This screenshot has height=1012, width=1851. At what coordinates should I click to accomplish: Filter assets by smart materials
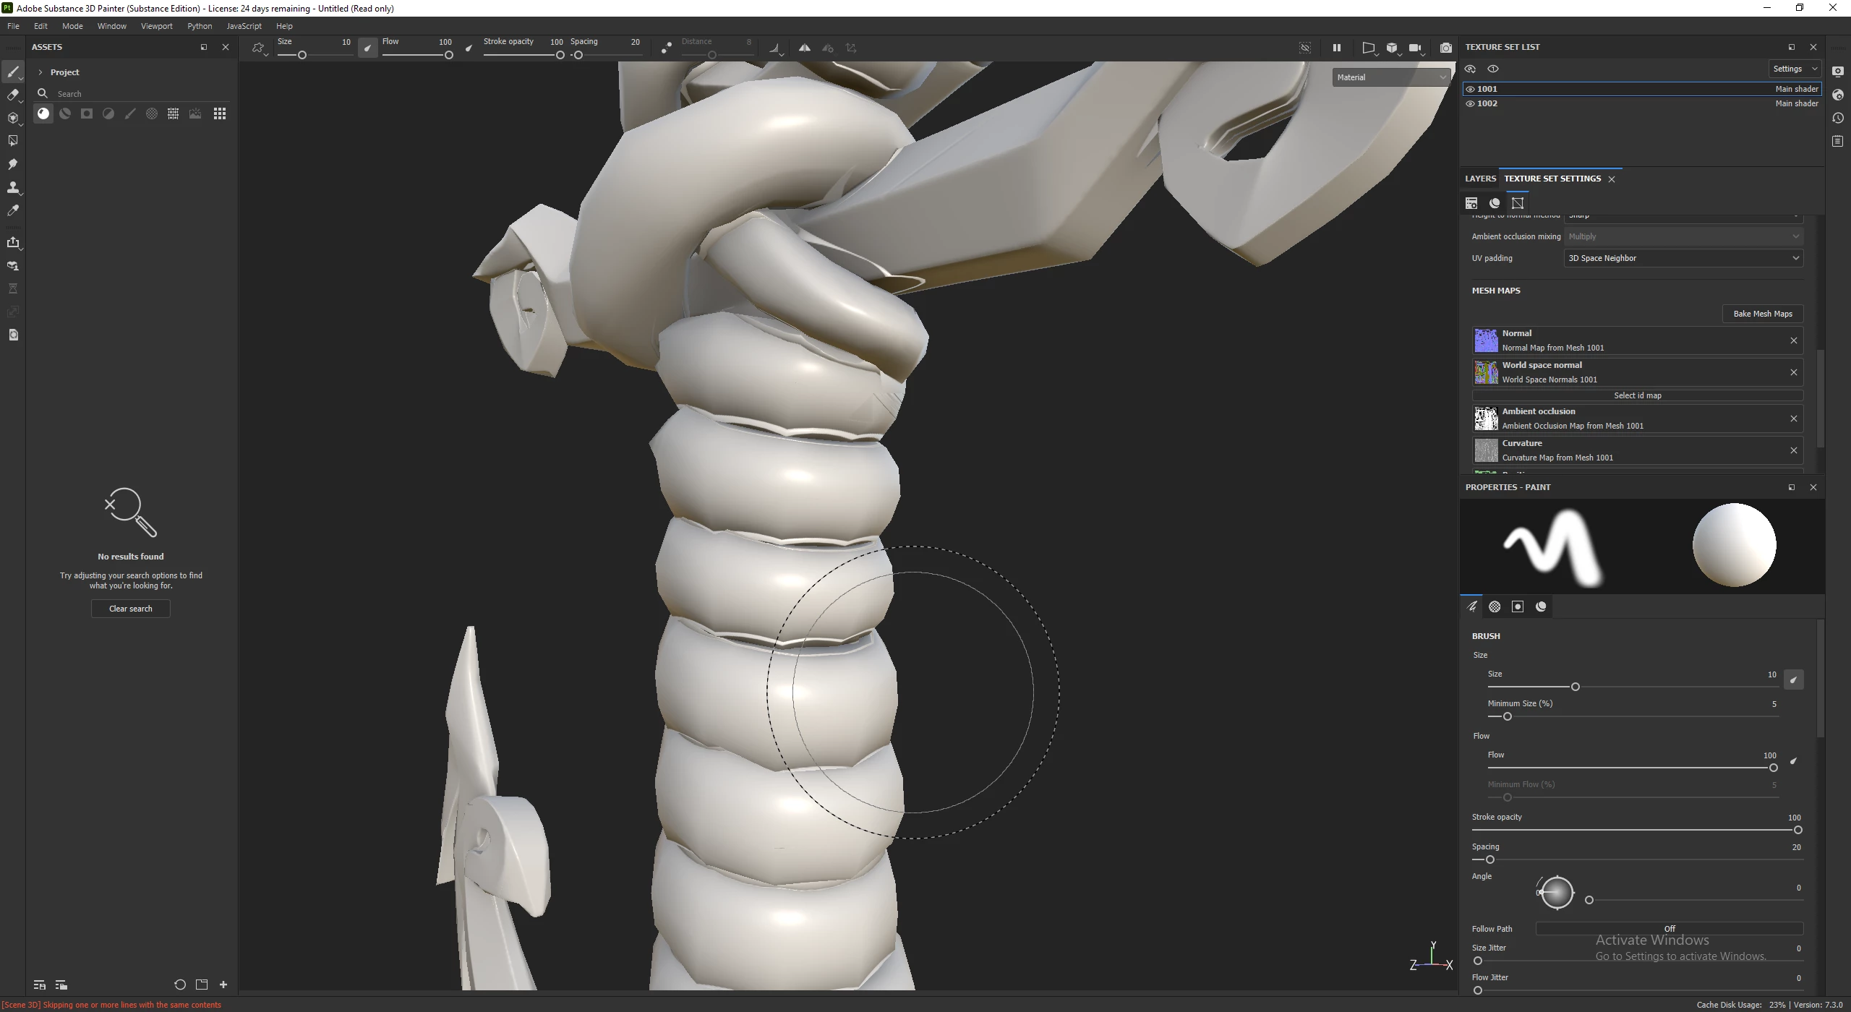tap(65, 113)
